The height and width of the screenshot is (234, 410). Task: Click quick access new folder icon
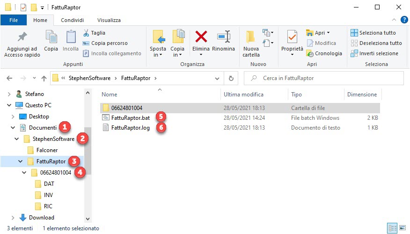(34, 7)
